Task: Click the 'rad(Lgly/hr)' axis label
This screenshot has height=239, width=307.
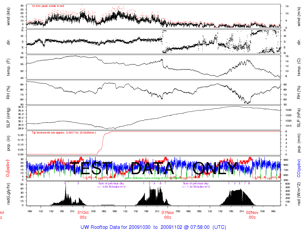Action: pyautogui.click(x=8, y=194)
